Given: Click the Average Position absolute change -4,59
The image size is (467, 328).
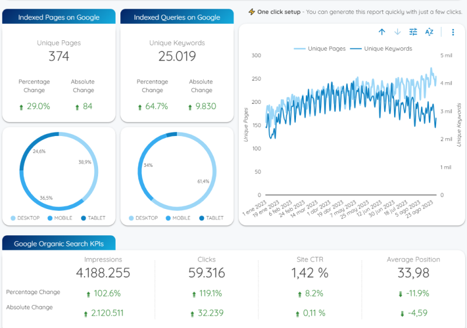Looking at the screenshot, I should coord(417,313).
